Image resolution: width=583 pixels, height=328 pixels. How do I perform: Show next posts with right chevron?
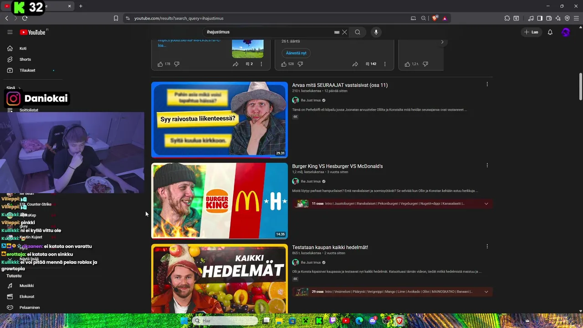click(442, 42)
